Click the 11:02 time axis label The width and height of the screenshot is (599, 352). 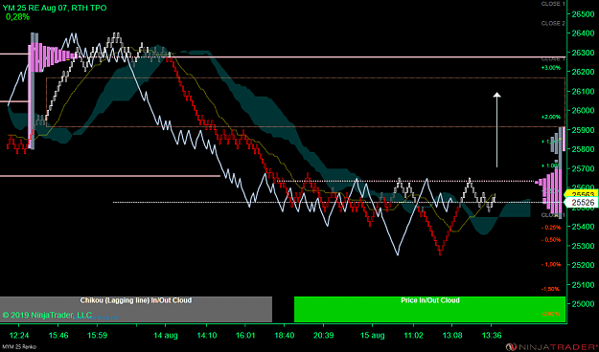414,335
